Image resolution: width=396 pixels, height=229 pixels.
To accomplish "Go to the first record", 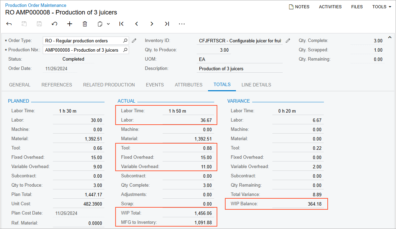I will [x=121, y=24].
